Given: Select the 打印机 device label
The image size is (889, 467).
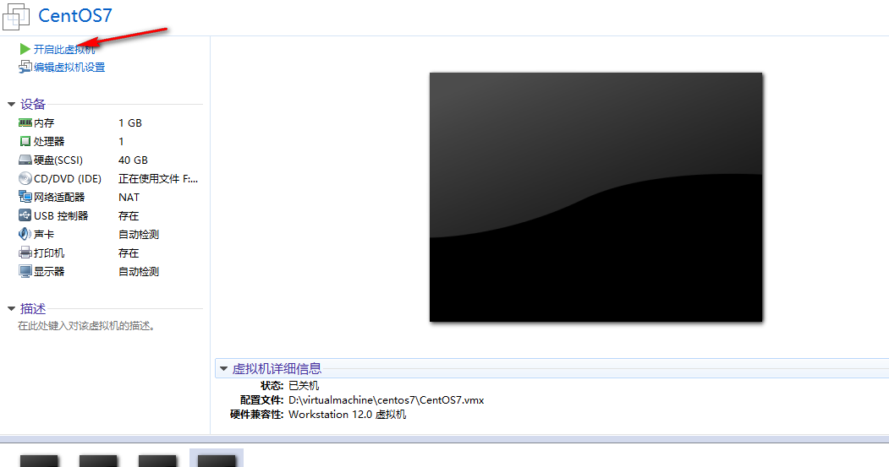Looking at the screenshot, I should coord(49,253).
